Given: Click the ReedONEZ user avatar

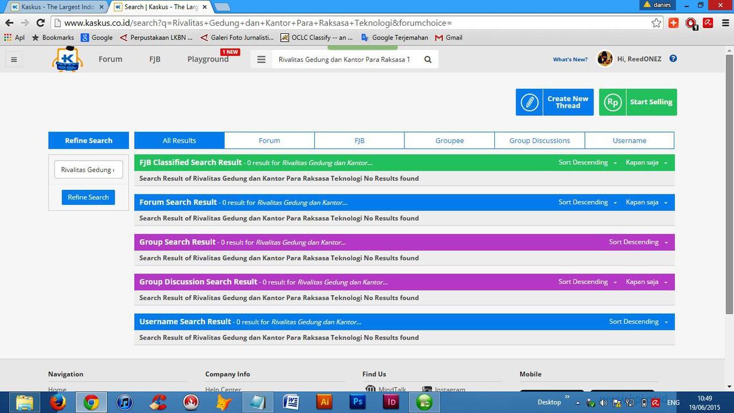Looking at the screenshot, I should click(x=605, y=59).
